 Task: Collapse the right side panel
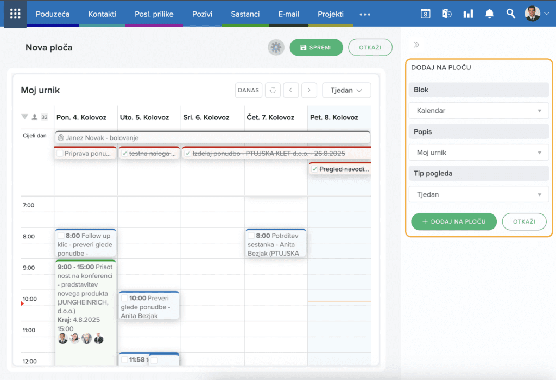pos(416,45)
